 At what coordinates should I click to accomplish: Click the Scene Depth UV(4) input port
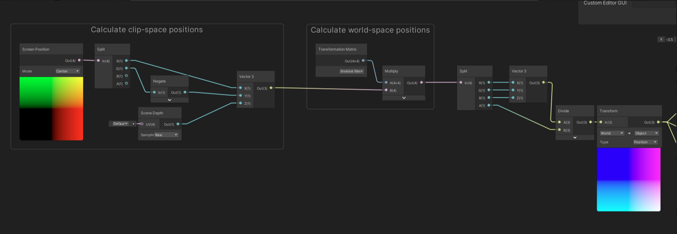click(x=142, y=124)
